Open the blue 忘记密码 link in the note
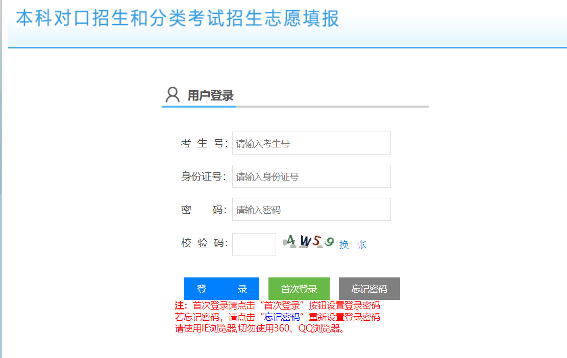Image resolution: width=567 pixels, height=358 pixels. (282, 317)
